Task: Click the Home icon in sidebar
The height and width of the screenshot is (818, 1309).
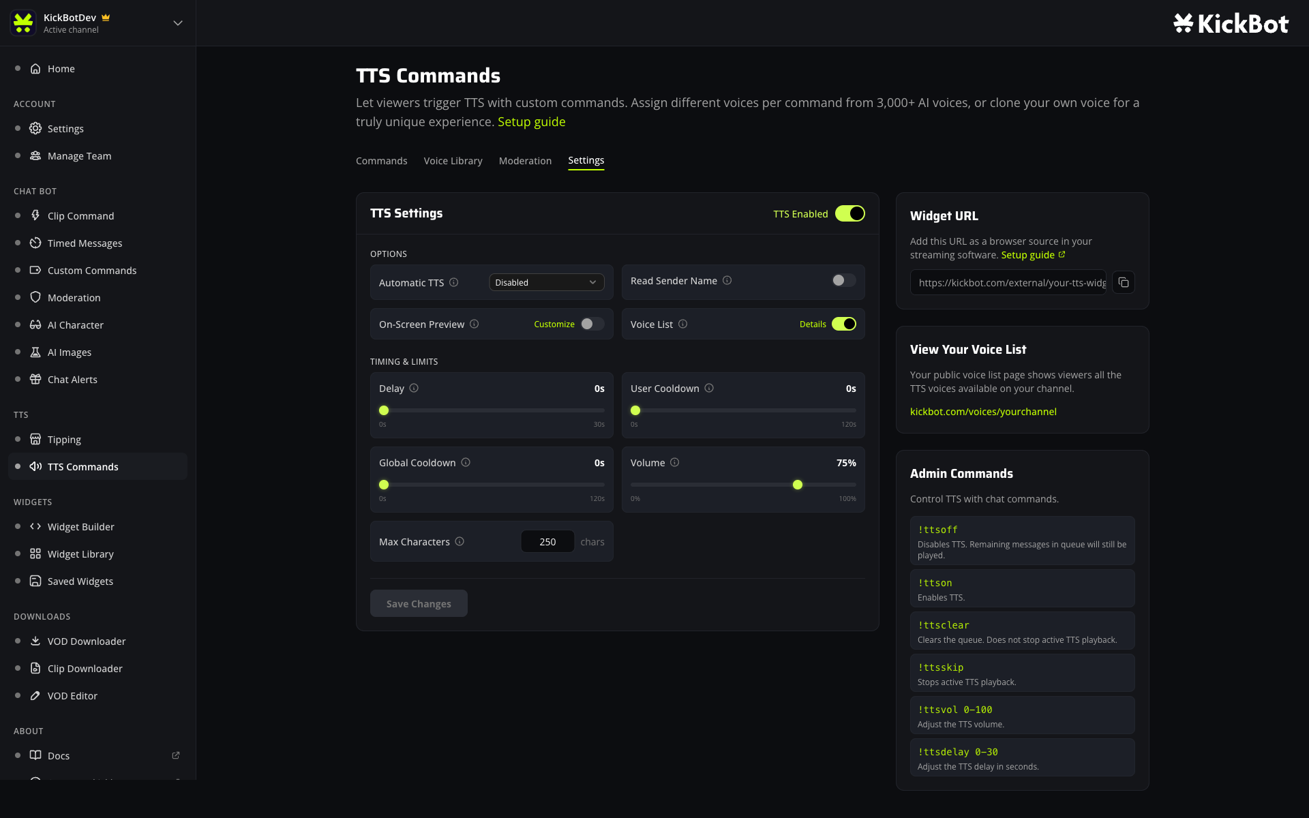Action: pos(35,69)
